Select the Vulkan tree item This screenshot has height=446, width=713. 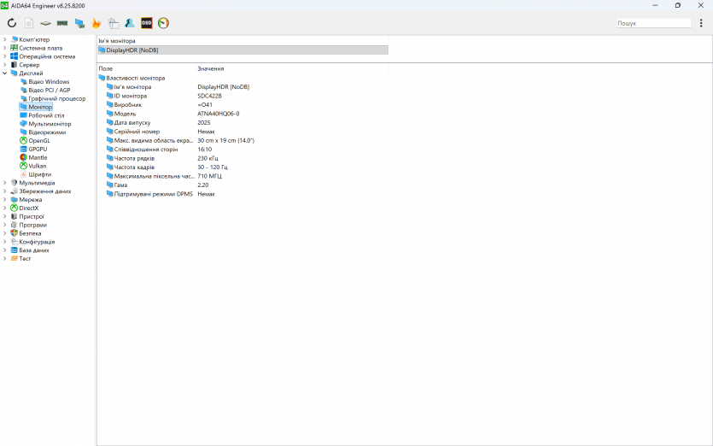[x=38, y=166]
